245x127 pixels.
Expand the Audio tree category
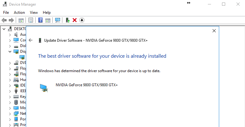tap(10, 35)
